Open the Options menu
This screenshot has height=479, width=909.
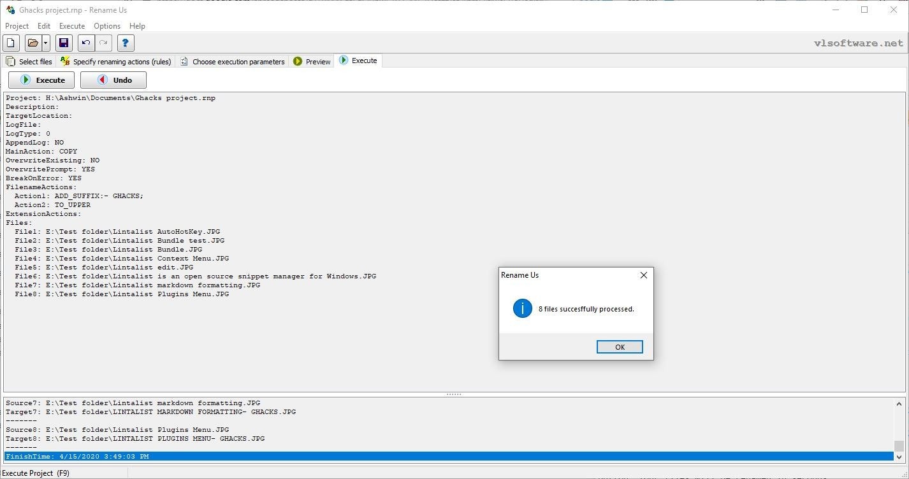point(107,26)
